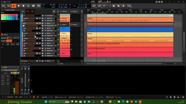Open the track view options dropdown
The height and width of the screenshot is (104, 186).
(x=23, y=12)
